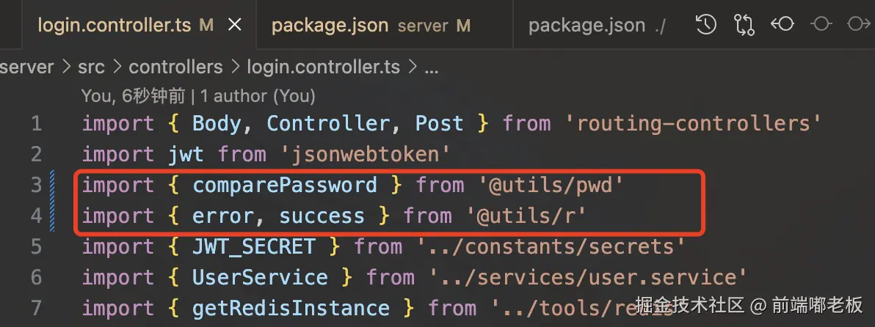
Task: Place cursor on comparePassword identifier
Action: 285,185
